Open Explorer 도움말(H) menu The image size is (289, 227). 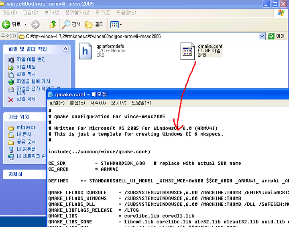[x=126, y=12]
